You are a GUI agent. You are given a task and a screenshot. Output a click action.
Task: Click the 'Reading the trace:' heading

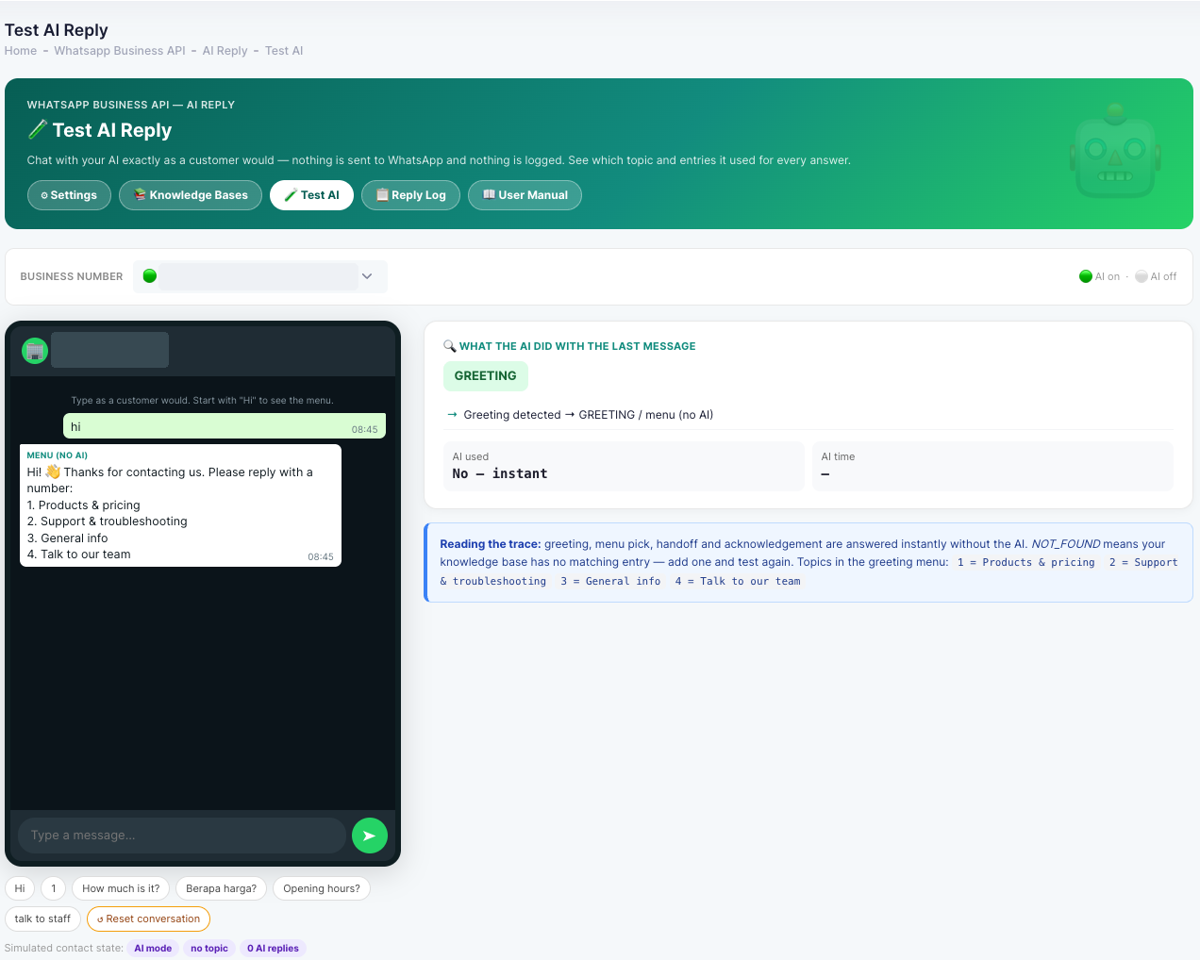pos(491,544)
